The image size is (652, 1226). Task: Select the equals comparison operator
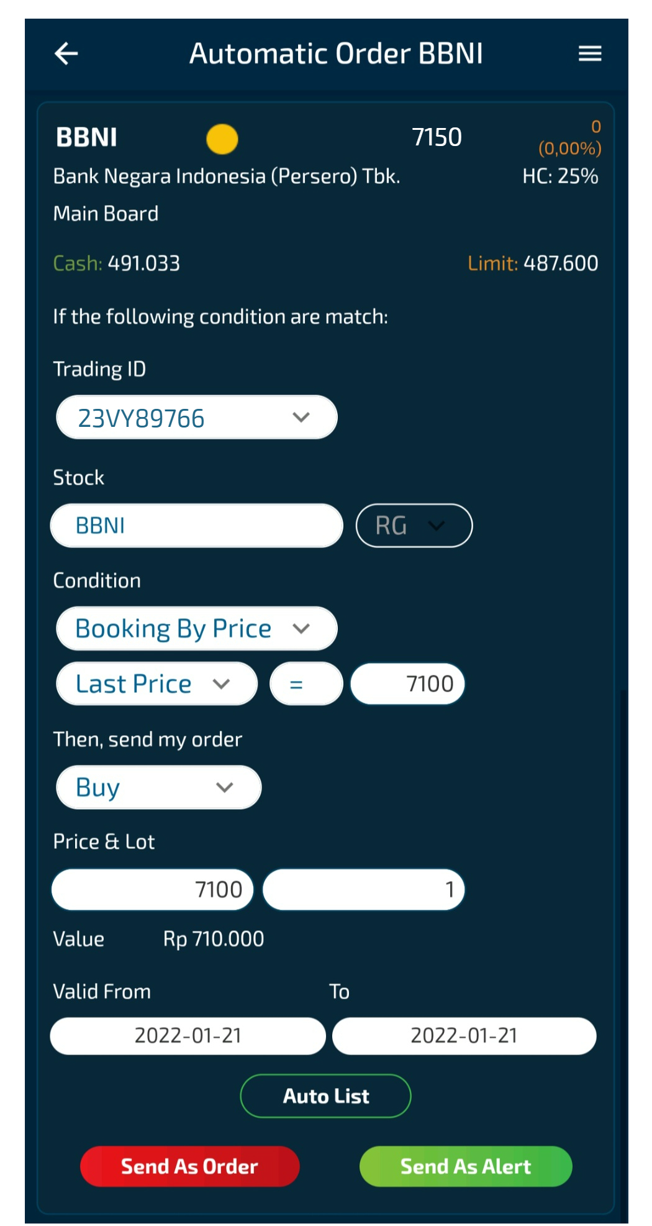(x=306, y=684)
